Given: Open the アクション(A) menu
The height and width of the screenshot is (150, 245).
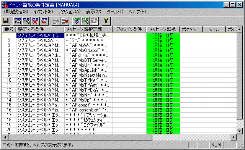Looking at the screenshot, I should pos(69,12).
